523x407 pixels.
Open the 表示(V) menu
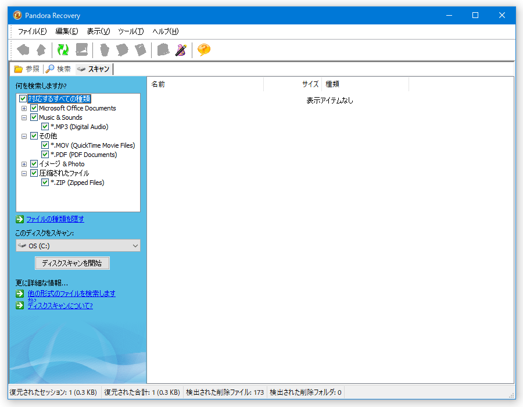coord(98,31)
